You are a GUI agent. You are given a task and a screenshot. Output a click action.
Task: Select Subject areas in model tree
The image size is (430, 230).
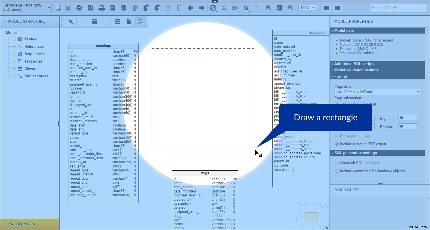point(36,76)
